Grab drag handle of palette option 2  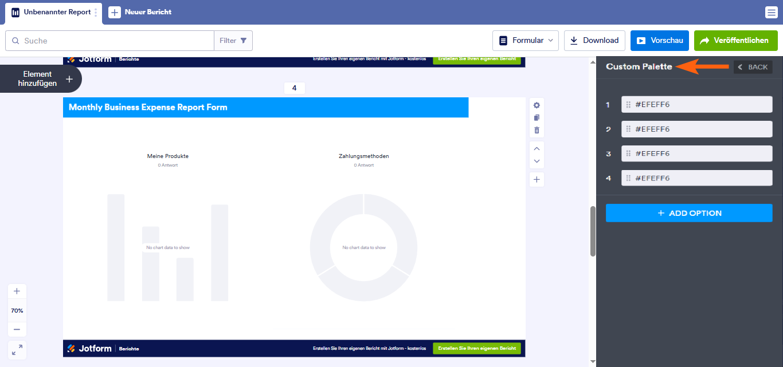tap(629, 129)
